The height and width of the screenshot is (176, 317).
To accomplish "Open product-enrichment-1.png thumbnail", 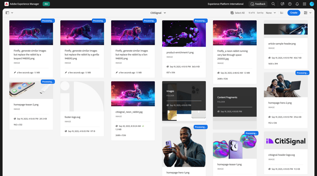I will click(x=184, y=33).
